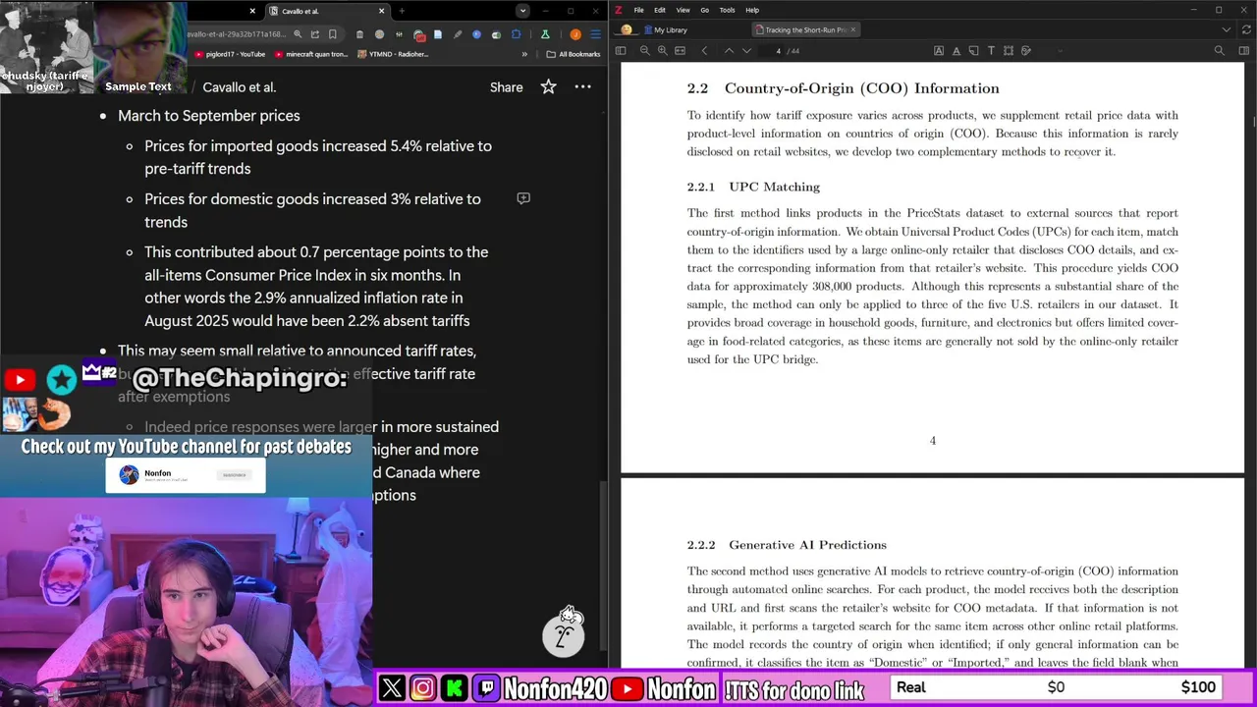Click the Twitch icon in overlay

[x=486, y=688]
